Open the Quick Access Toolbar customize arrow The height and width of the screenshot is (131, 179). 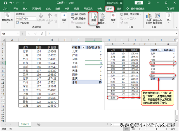tap(23, 3)
